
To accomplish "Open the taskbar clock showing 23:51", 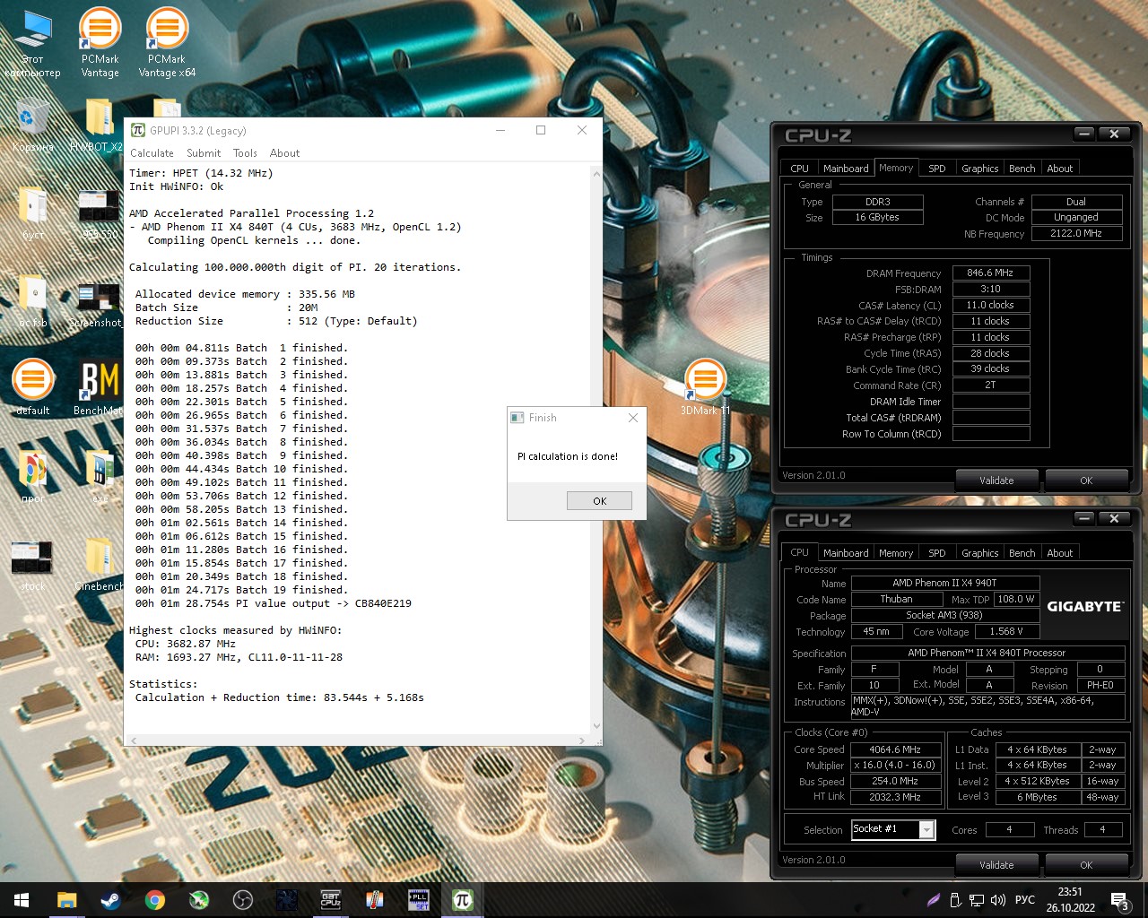I will (1070, 900).
